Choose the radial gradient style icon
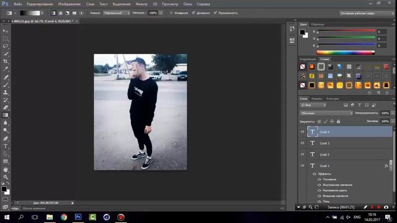This screenshot has height=223, width=397. (60, 13)
